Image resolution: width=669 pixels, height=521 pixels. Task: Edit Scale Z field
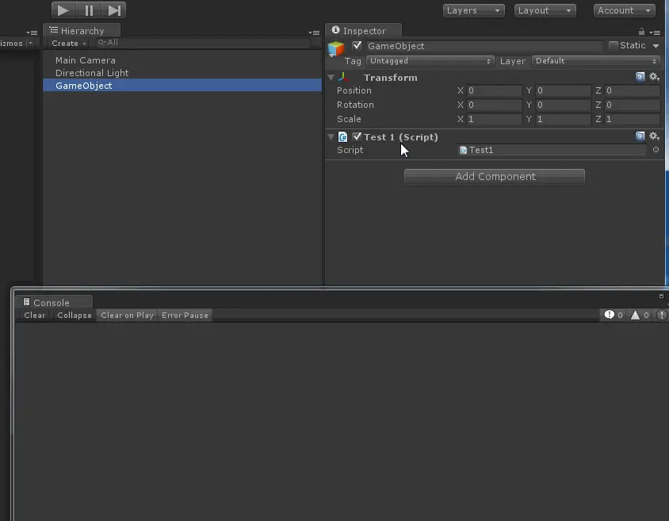point(633,119)
